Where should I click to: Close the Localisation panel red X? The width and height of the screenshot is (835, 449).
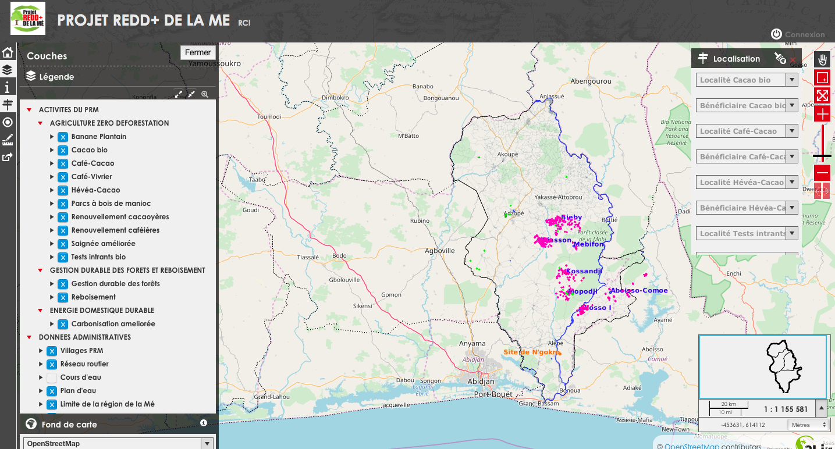point(793,59)
